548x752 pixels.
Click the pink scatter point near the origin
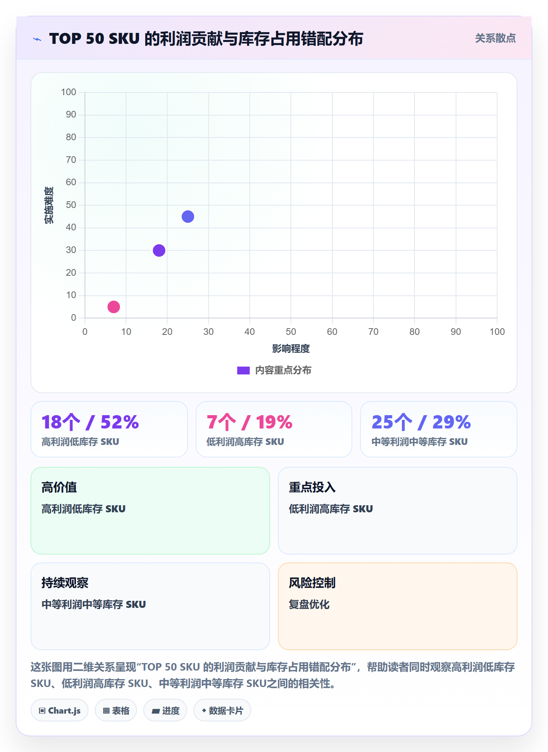(114, 307)
